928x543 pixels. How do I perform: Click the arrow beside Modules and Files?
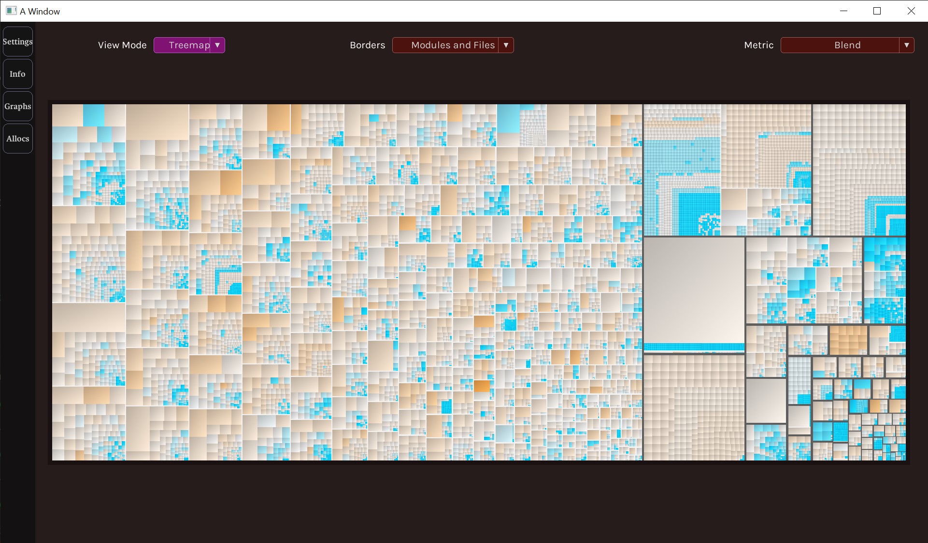click(x=506, y=45)
